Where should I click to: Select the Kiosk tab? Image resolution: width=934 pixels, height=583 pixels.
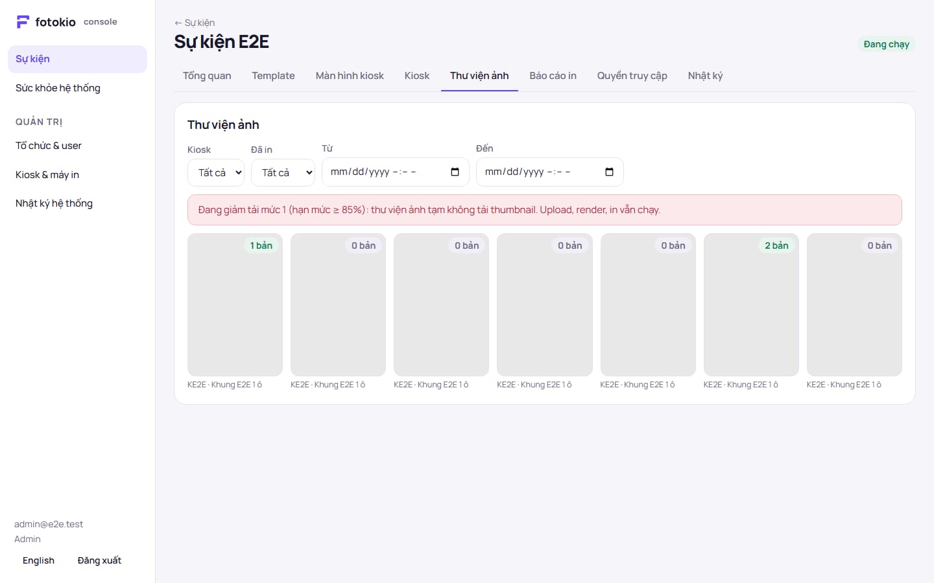point(417,76)
